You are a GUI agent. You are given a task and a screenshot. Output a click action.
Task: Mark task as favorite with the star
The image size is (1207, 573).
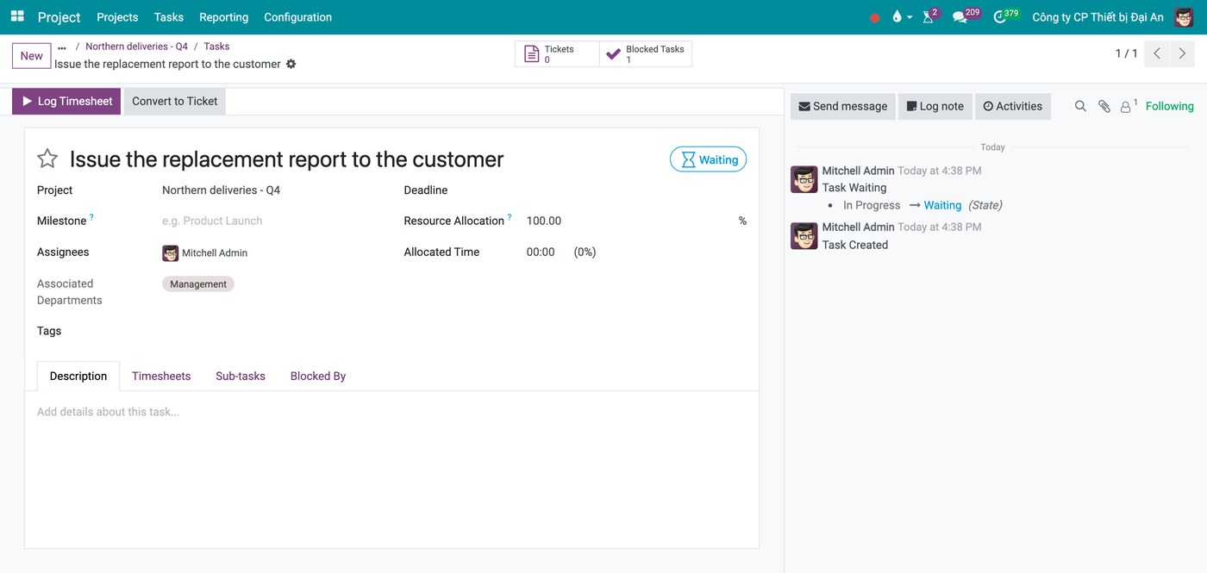47,159
